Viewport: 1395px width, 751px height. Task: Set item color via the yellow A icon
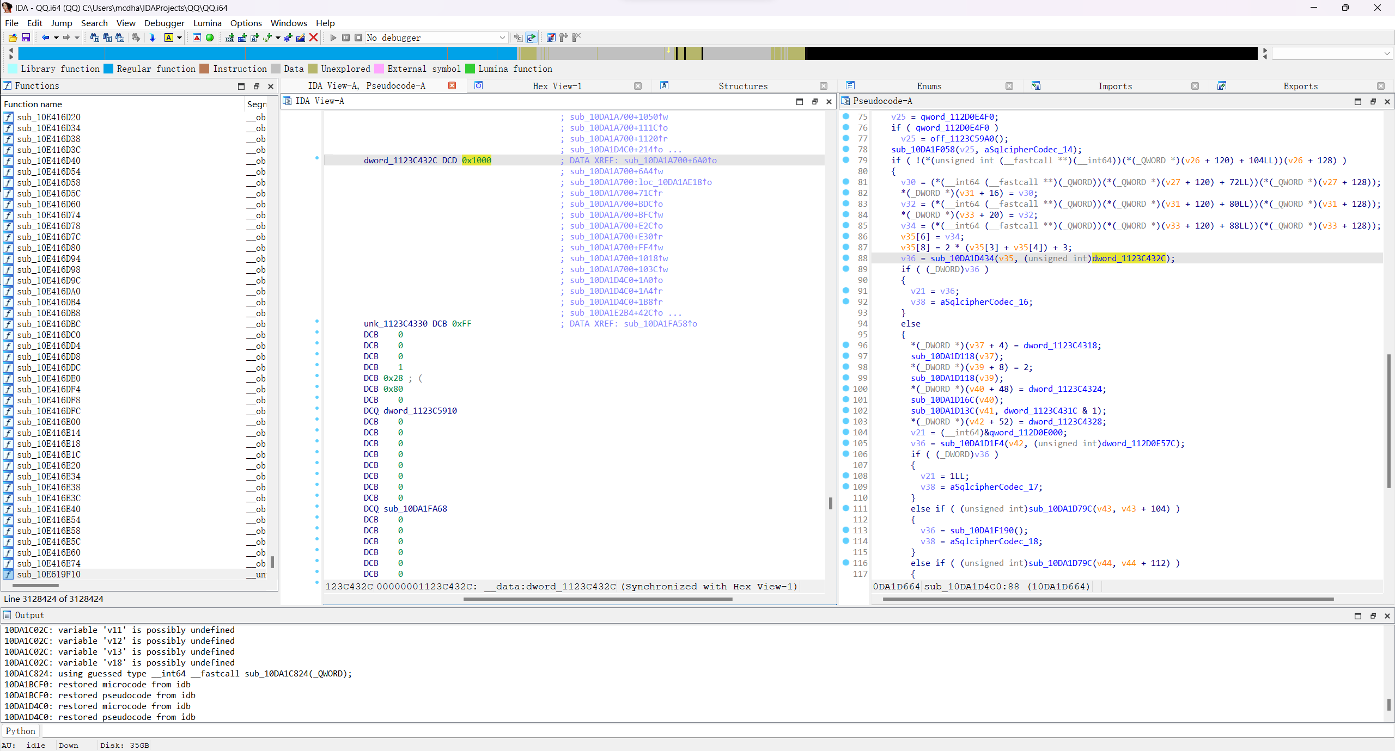coord(169,38)
